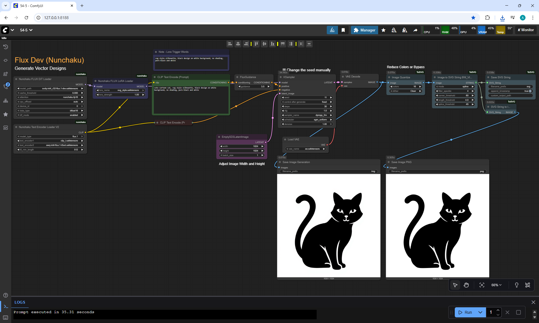Click the fit view icon
Viewport: 539px width, 323px height.
click(x=482, y=285)
